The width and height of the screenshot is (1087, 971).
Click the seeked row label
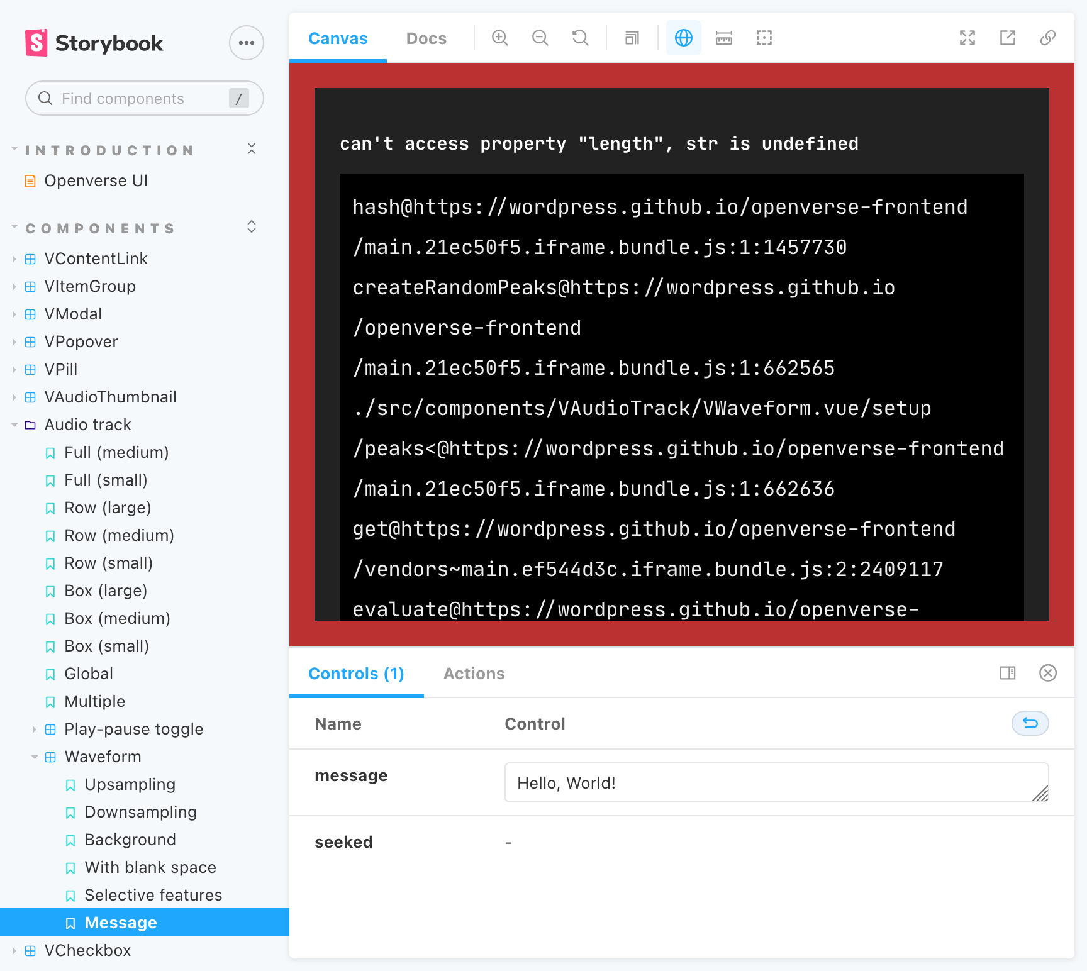pos(343,842)
